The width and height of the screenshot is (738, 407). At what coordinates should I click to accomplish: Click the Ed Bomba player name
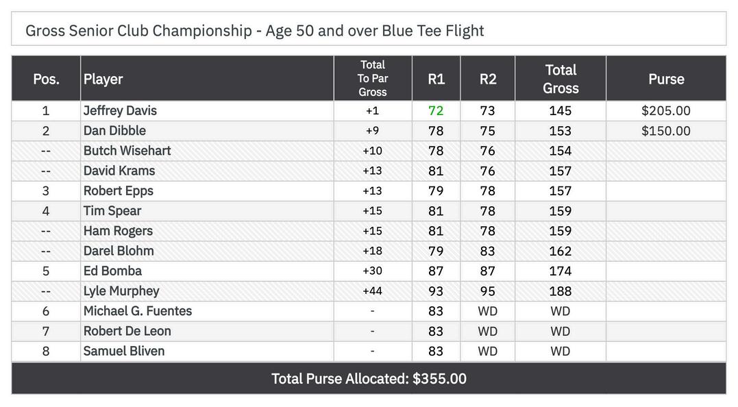click(x=112, y=271)
